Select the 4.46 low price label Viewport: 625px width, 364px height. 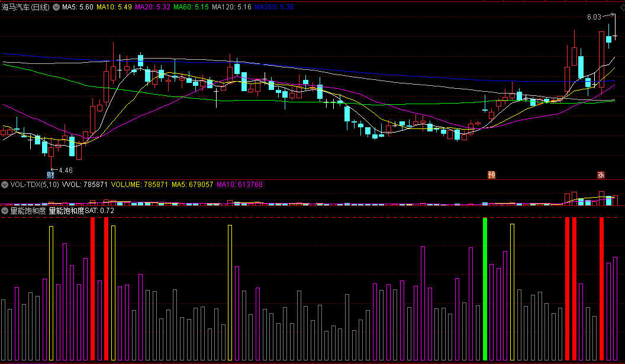coord(66,170)
